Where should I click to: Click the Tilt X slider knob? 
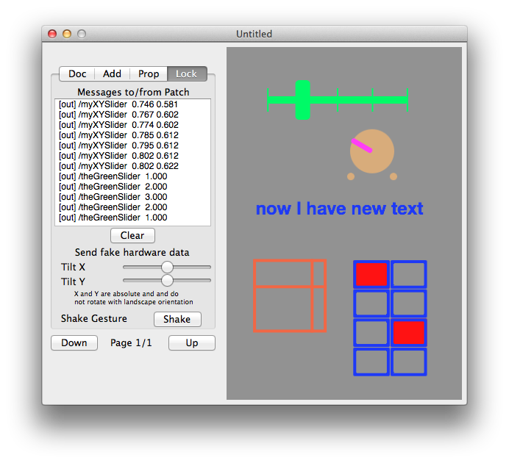pos(167,267)
